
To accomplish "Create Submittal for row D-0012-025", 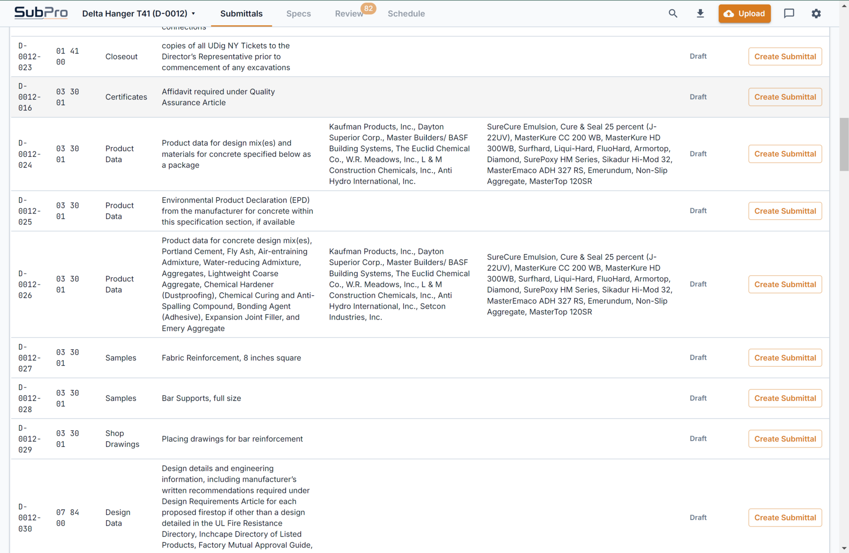I will pos(785,211).
